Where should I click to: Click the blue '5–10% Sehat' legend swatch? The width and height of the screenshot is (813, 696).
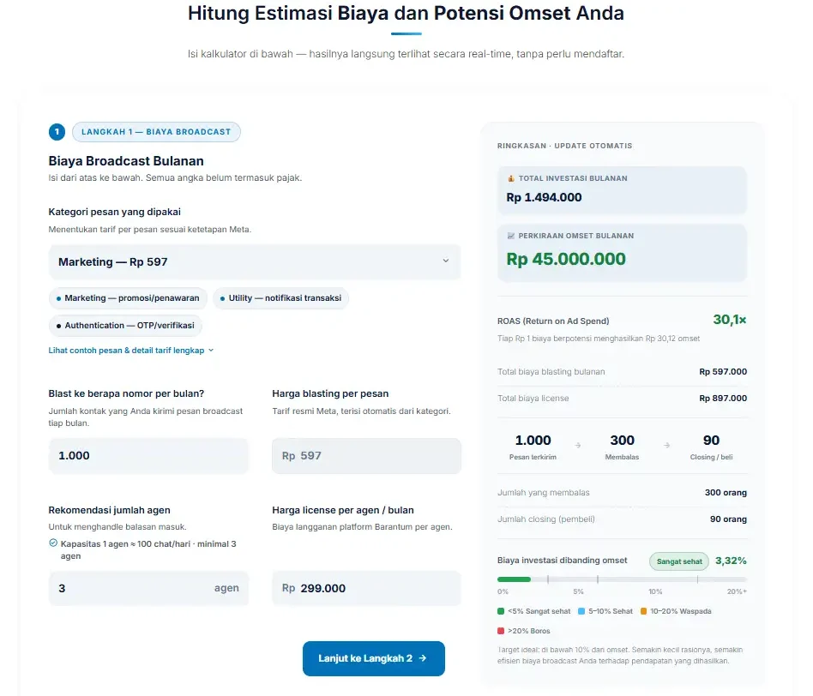pyautogui.click(x=581, y=611)
